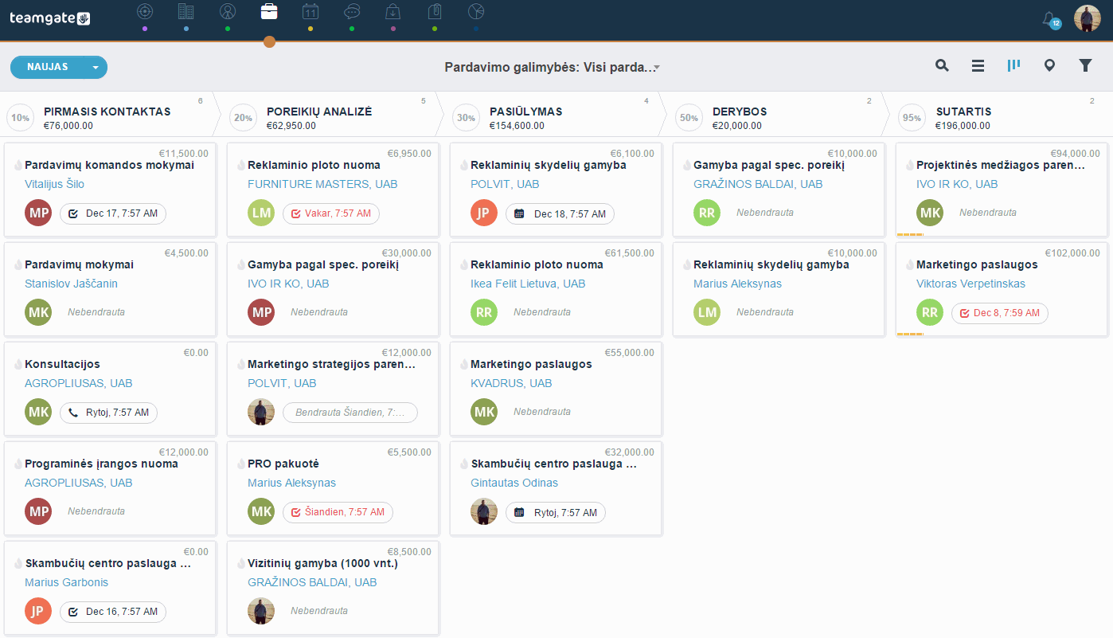
Task: Open the Dec 18, 7:57 AM calendar activity
Action: (x=560, y=213)
